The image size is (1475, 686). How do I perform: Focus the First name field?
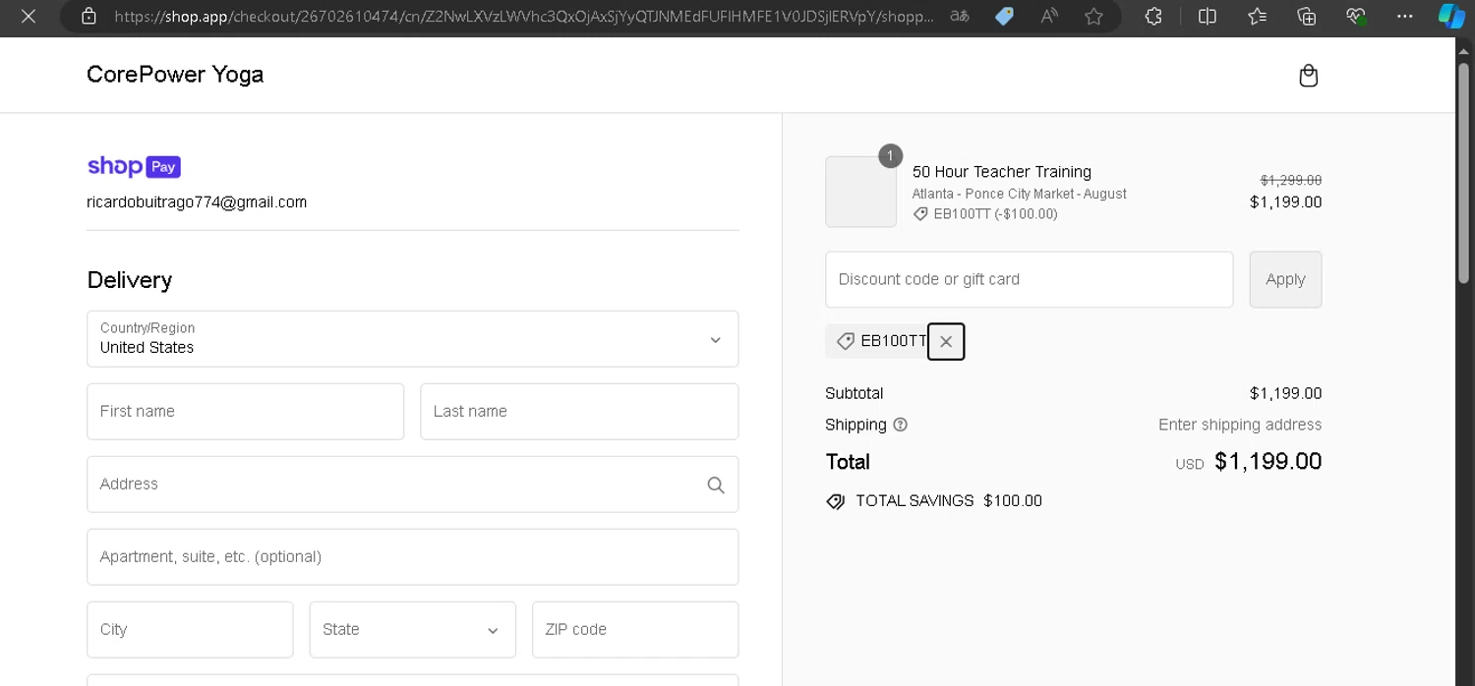point(246,412)
